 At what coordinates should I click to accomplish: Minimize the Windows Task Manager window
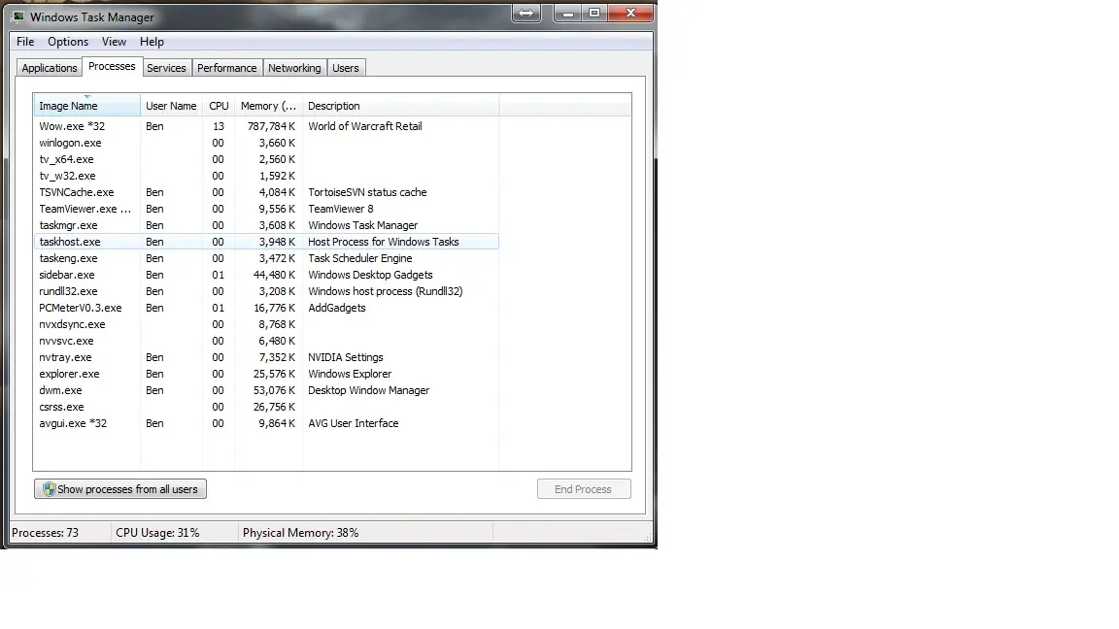(x=567, y=14)
